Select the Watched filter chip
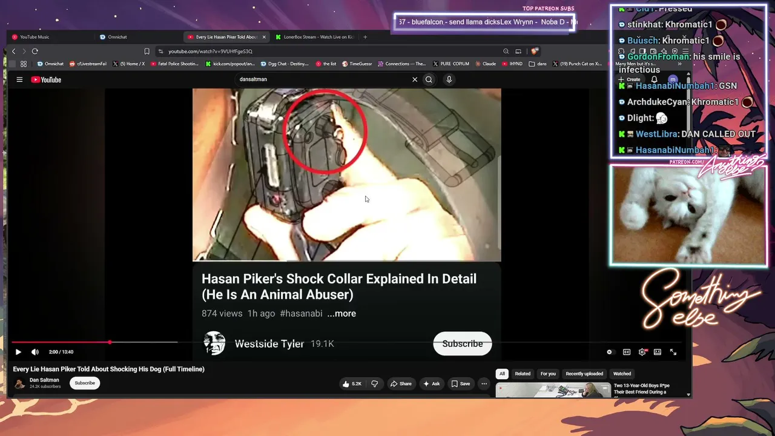 tap(622, 374)
